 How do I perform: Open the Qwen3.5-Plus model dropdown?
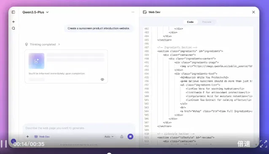pos(35,12)
